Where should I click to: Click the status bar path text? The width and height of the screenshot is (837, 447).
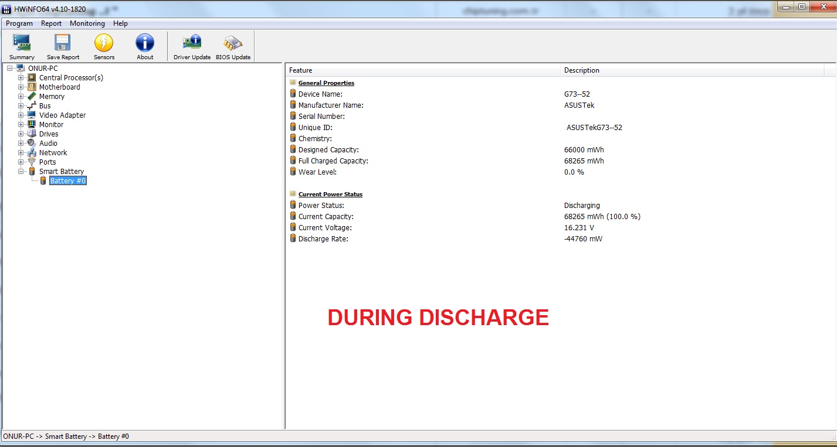[66, 436]
